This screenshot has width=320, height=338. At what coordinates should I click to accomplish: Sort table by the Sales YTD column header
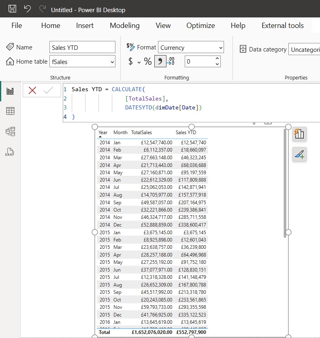[186, 133]
